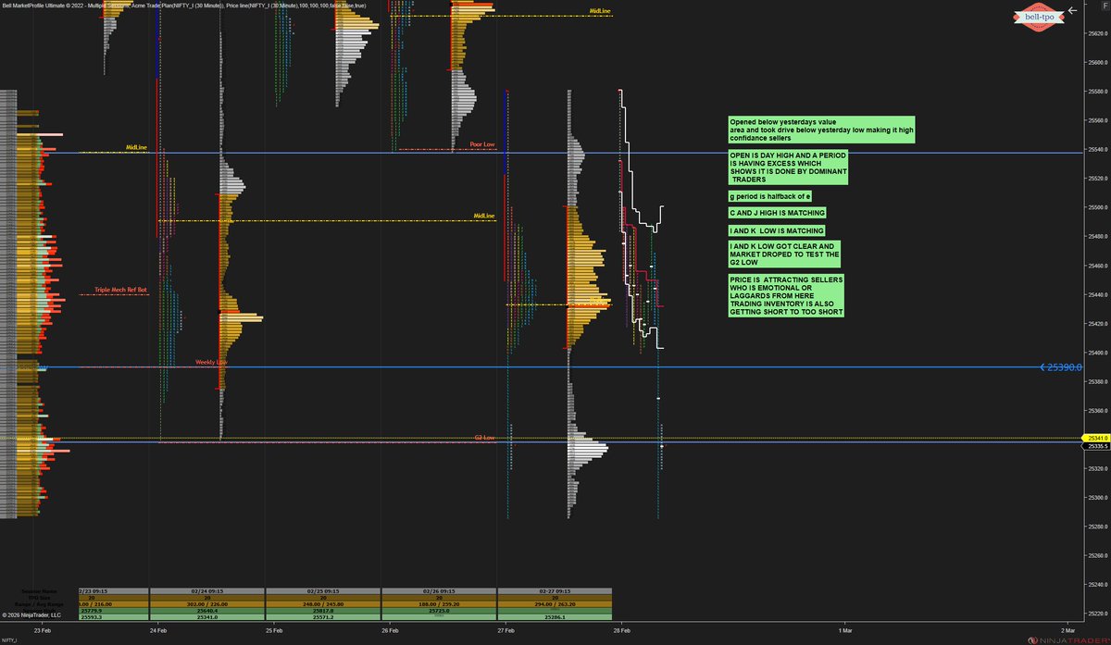Click the '© 2026 NinjaTrader, LLC' copyright text
Viewport: 1111px width, 645px height.
click(31, 615)
